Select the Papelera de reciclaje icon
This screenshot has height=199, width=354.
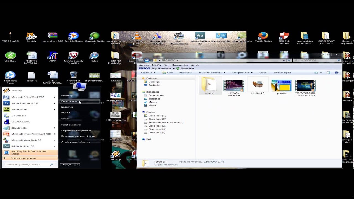pyautogui.click(x=74, y=78)
